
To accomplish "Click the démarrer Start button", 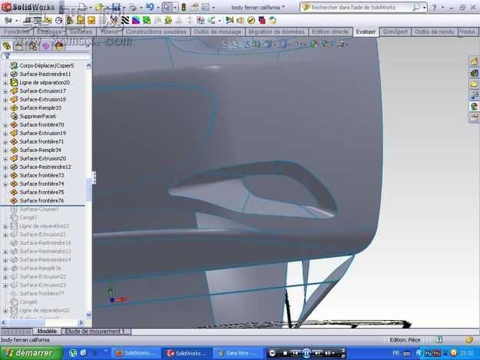I will point(31,353).
